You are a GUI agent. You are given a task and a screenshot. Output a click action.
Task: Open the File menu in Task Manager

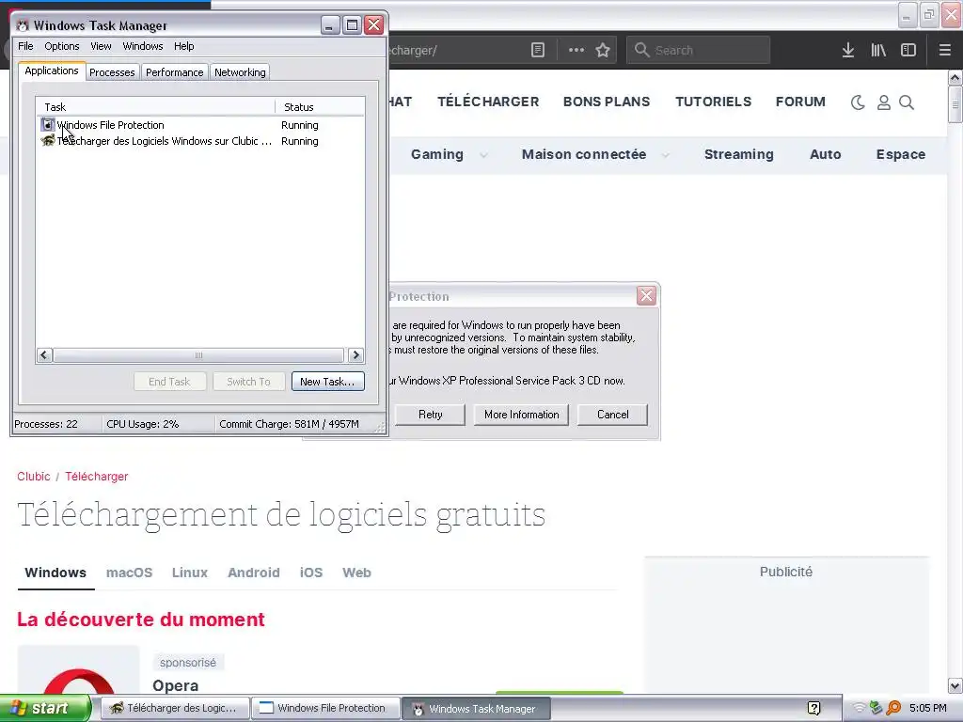25,46
